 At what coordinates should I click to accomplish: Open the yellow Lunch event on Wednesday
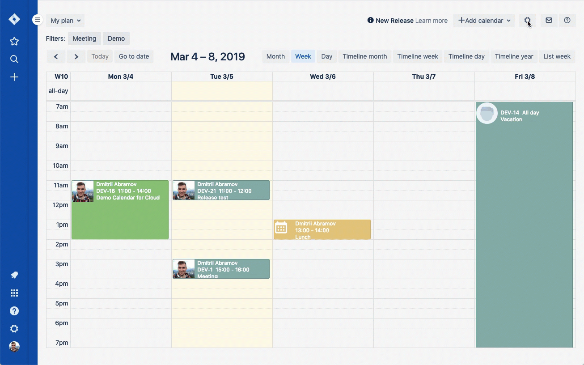tap(322, 229)
